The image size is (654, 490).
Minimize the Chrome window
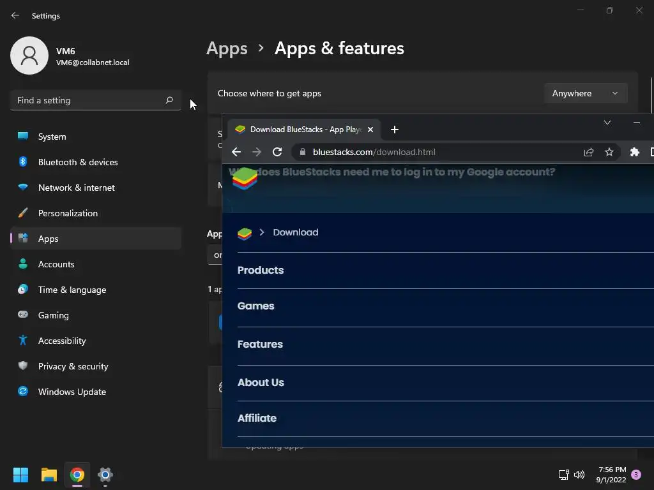click(x=637, y=122)
